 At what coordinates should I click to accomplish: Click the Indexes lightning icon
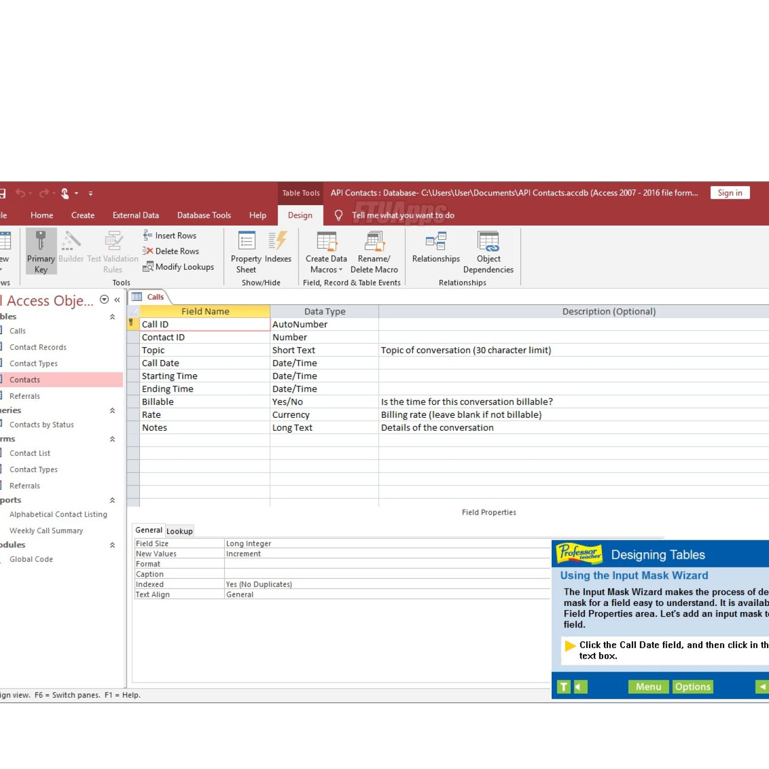click(x=278, y=241)
